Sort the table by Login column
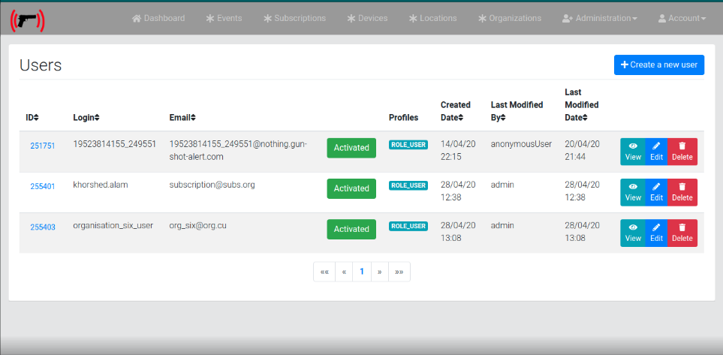This screenshot has width=723, height=355. pyautogui.click(x=86, y=118)
